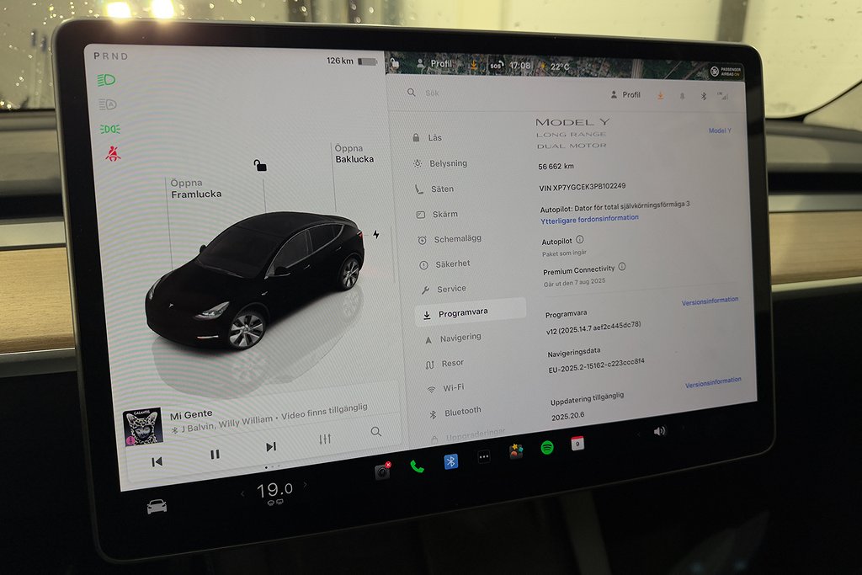Viewport: 862px width, 575px height.
Task: Open the Toybox arcade app icon
Action: coord(516,452)
